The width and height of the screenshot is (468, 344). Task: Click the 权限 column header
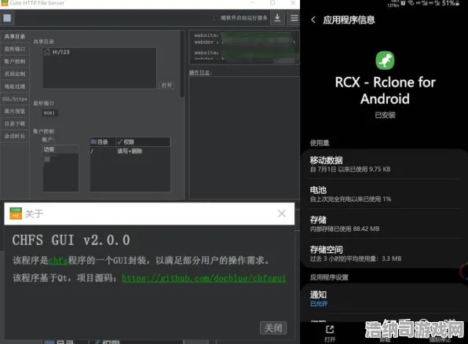pos(143,142)
